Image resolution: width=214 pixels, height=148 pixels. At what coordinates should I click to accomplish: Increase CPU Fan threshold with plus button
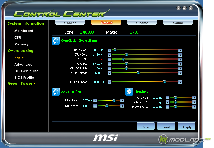tap(194, 98)
